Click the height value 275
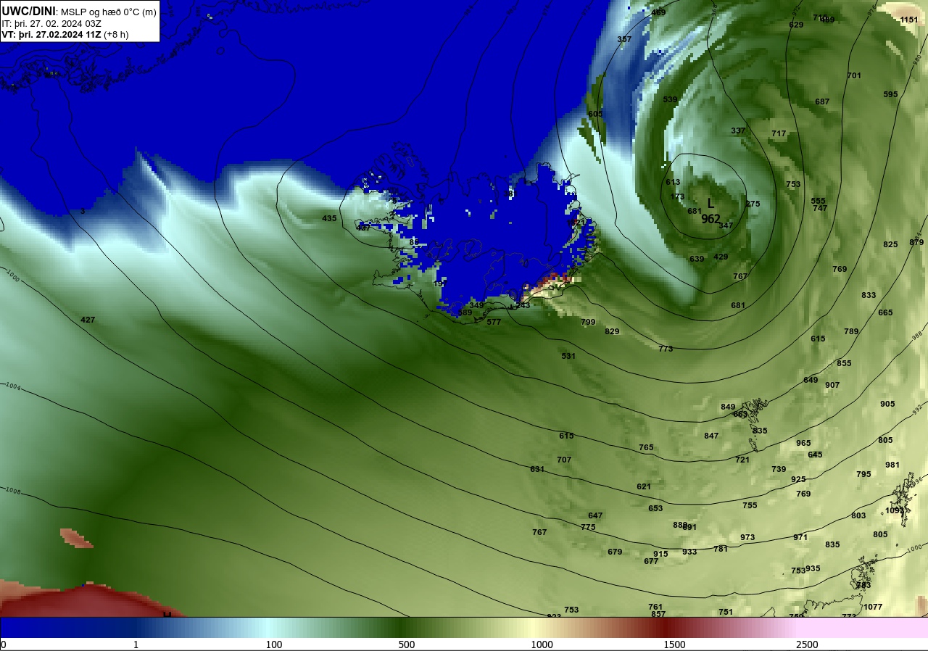The width and height of the screenshot is (928, 651). click(x=753, y=204)
